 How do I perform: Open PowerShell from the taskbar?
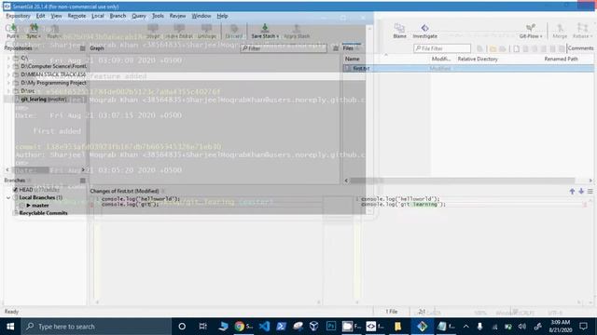(281, 327)
